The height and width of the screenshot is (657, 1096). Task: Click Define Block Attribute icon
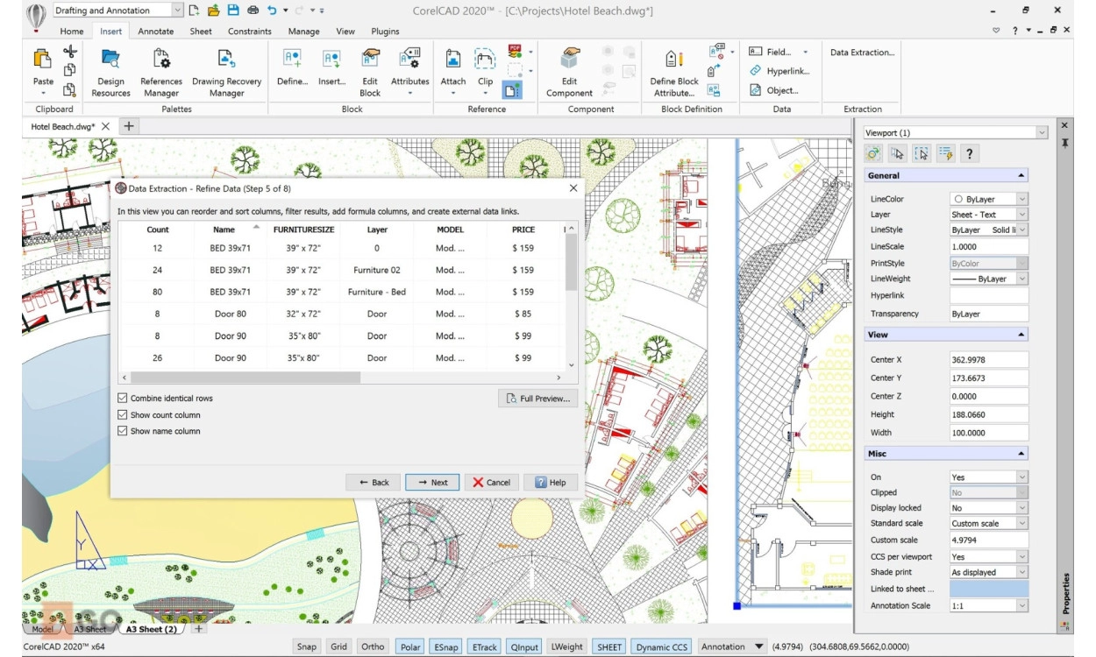point(673,70)
